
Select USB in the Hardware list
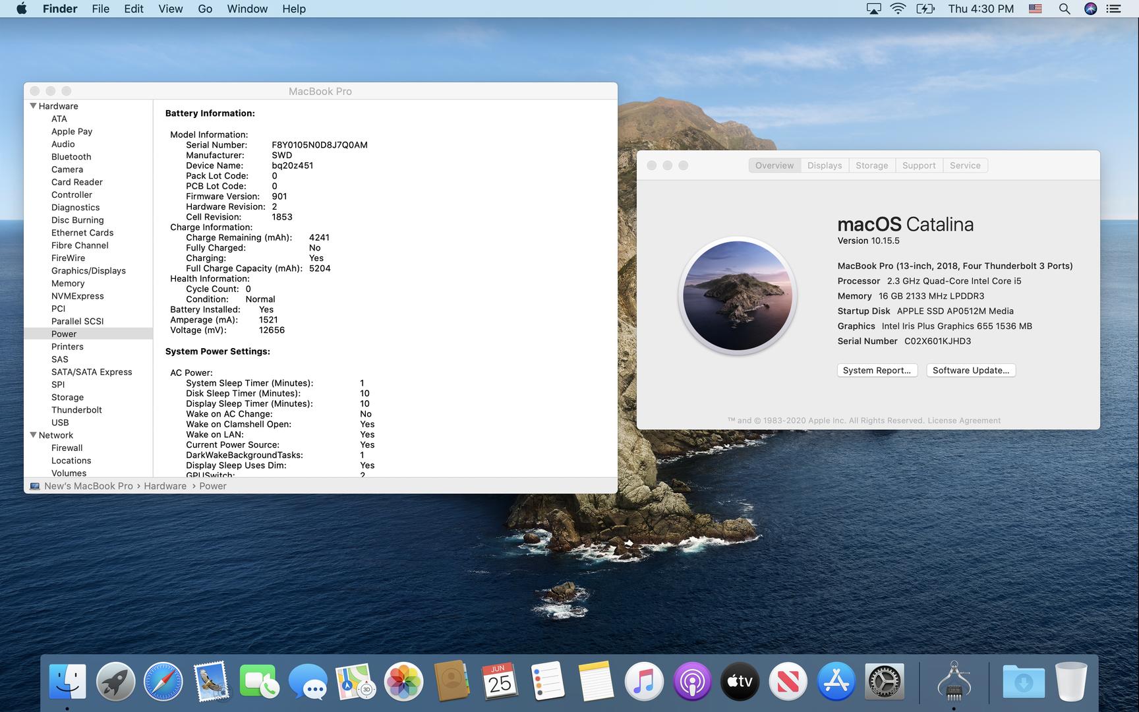(x=60, y=423)
